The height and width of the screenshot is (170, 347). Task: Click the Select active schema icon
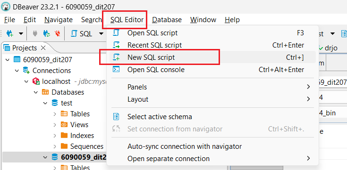[x=116, y=117]
